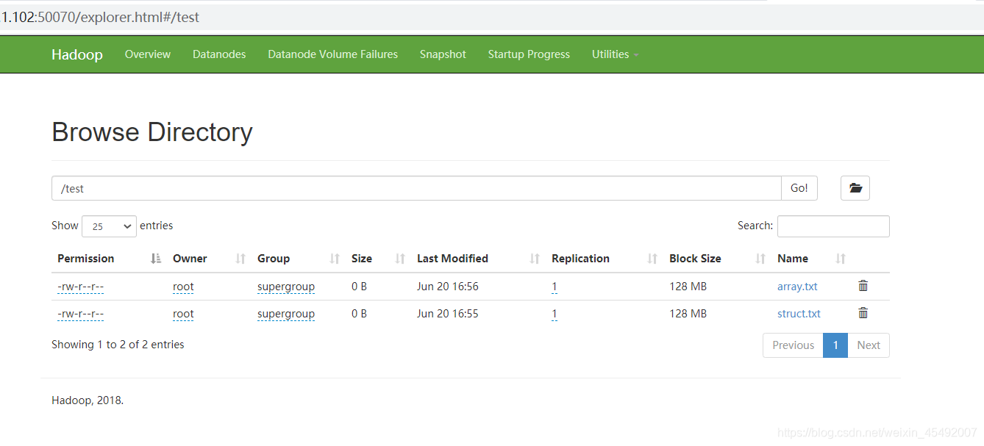Click owner root in struct.txt row
This screenshot has width=984, height=446.
[183, 314]
